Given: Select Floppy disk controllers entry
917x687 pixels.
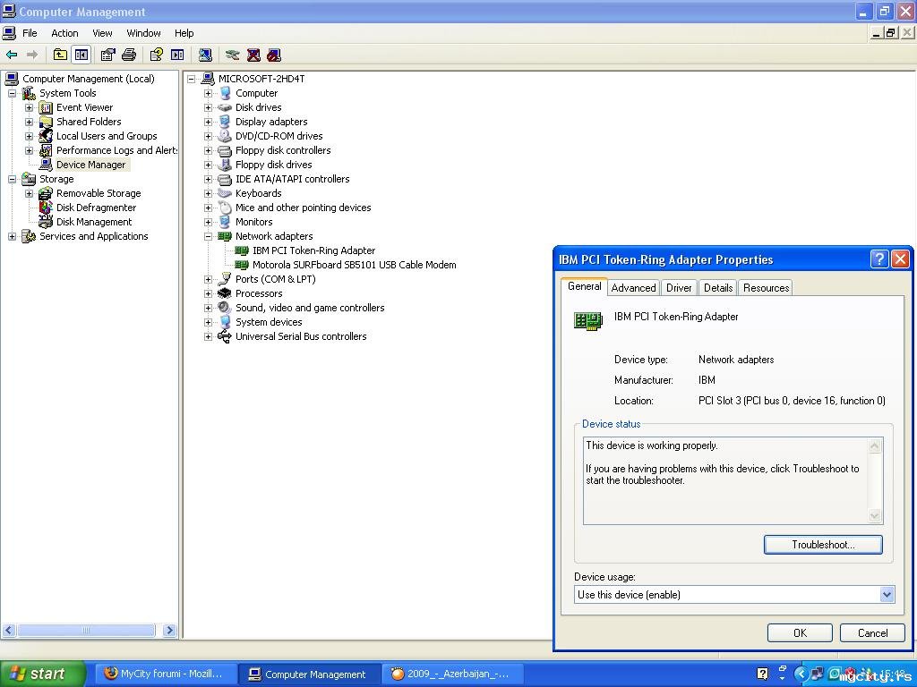Looking at the screenshot, I should (x=282, y=150).
